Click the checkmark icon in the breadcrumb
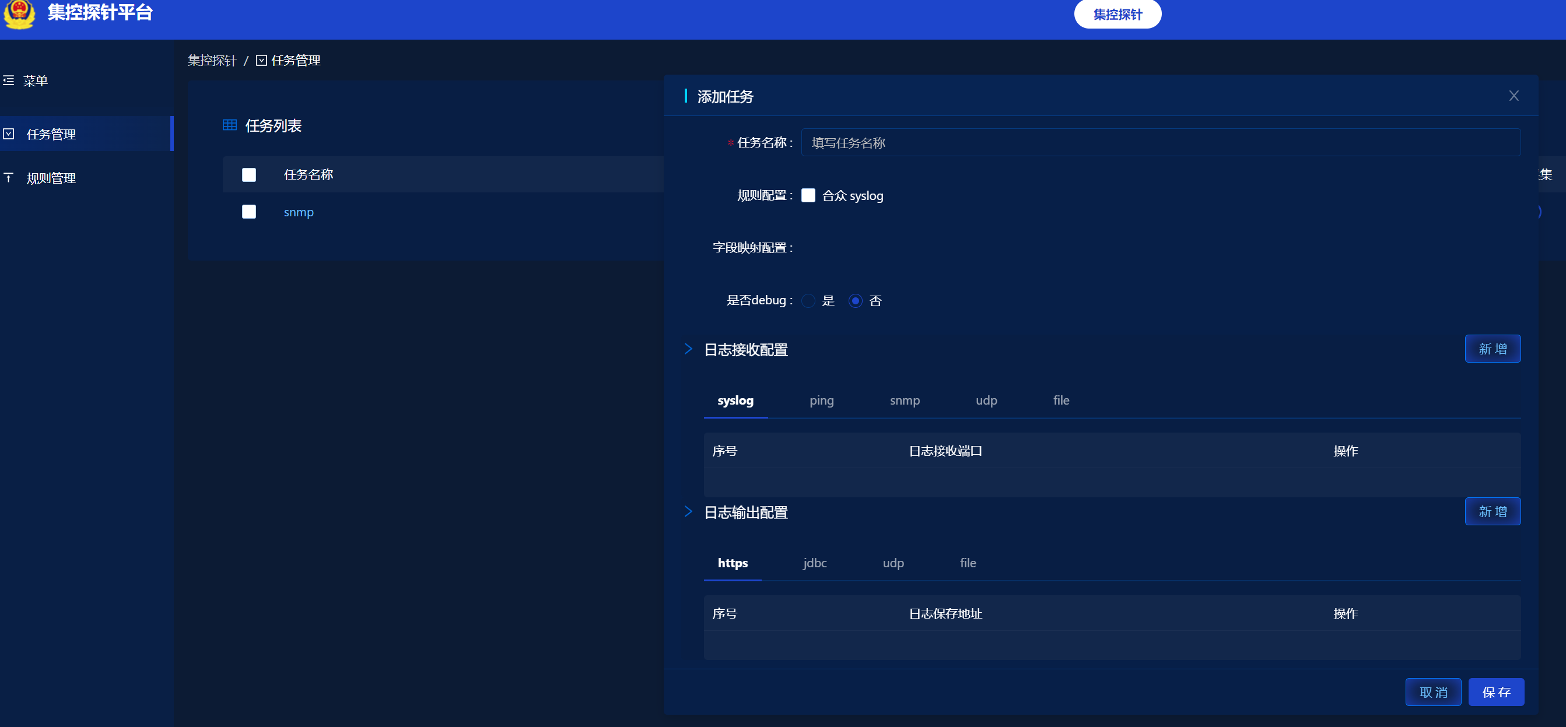The width and height of the screenshot is (1566, 727). (x=261, y=60)
